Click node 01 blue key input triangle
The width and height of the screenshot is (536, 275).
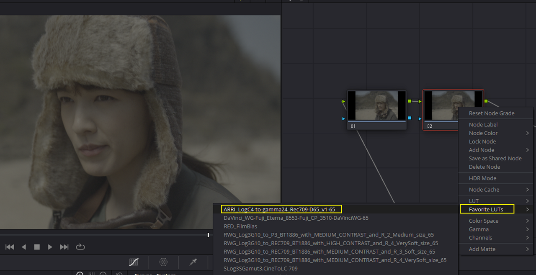pos(344,118)
